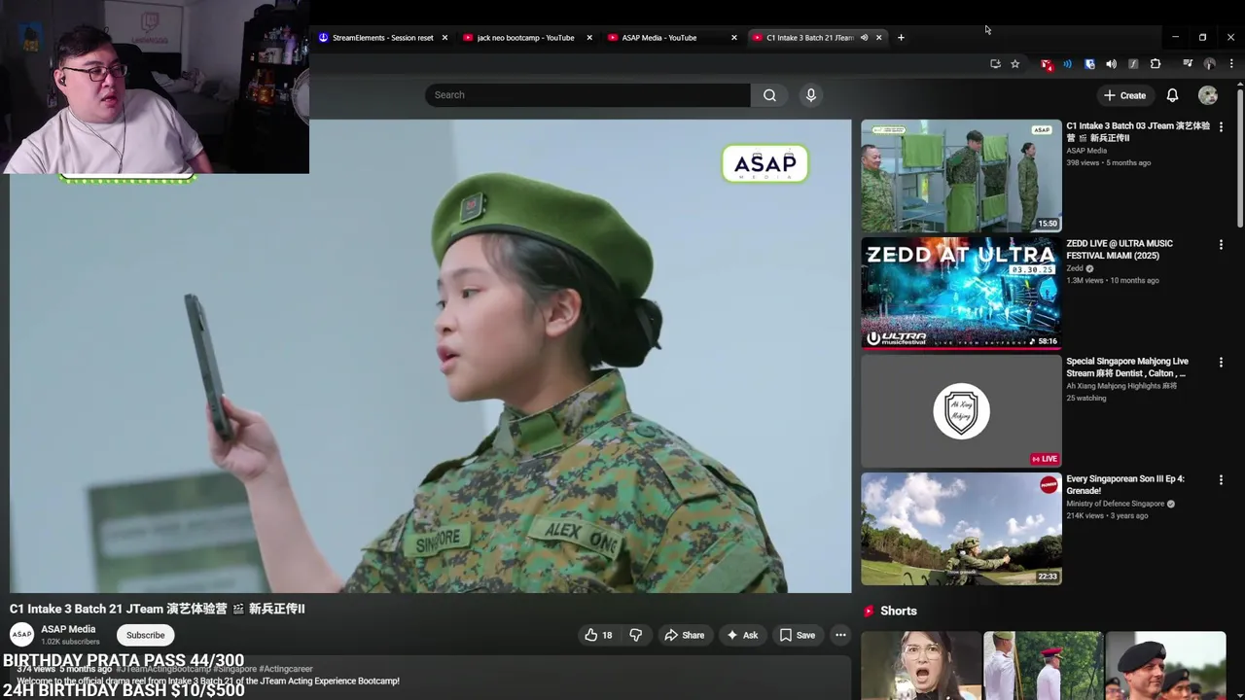Like the video with thumbs-up icon
Viewport: 1245px width, 700px height.
pyautogui.click(x=597, y=635)
